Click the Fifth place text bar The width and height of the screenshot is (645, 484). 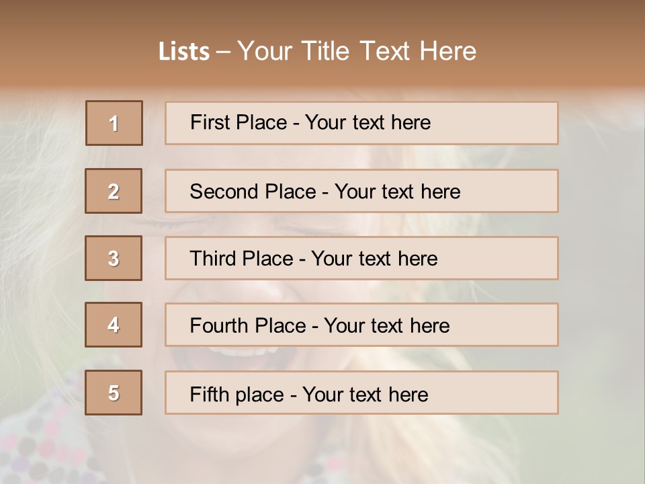[361, 392]
